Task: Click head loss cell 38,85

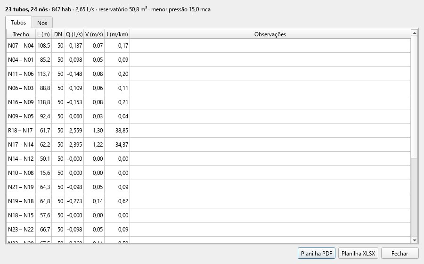Action: coord(117,131)
